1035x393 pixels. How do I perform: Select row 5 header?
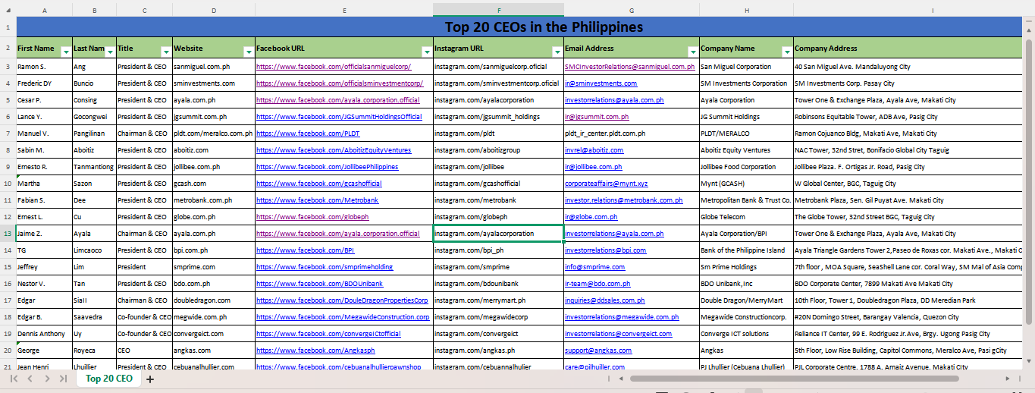point(8,100)
